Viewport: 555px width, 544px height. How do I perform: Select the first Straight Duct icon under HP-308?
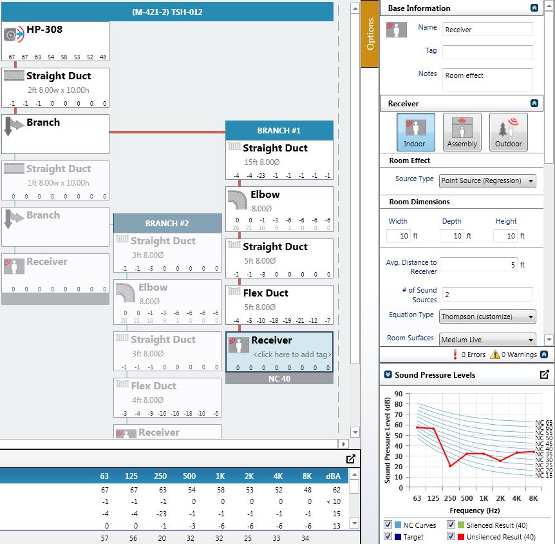(14, 76)
